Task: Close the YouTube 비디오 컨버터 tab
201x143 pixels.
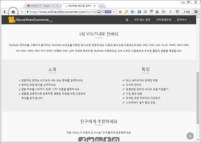Action: coord(94,6)
